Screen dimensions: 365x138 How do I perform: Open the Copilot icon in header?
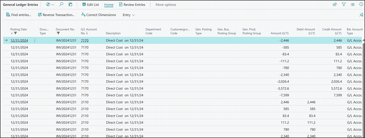click(x=48, y=4)
